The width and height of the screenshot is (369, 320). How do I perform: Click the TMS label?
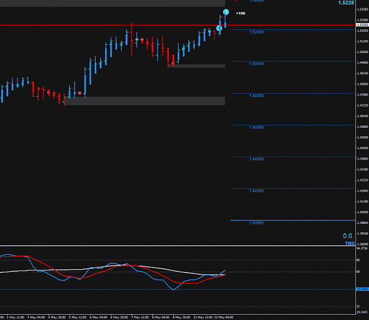tap(350, 243)
